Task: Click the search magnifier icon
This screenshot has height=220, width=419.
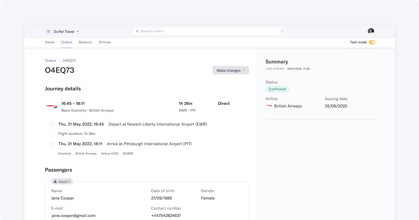Action: coord(137,31)
